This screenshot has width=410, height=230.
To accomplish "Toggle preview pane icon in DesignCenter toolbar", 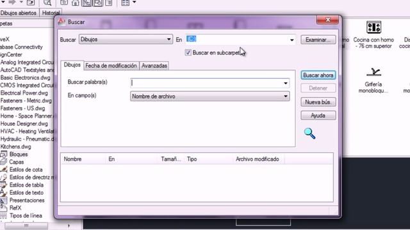I will tap(98, 3).
